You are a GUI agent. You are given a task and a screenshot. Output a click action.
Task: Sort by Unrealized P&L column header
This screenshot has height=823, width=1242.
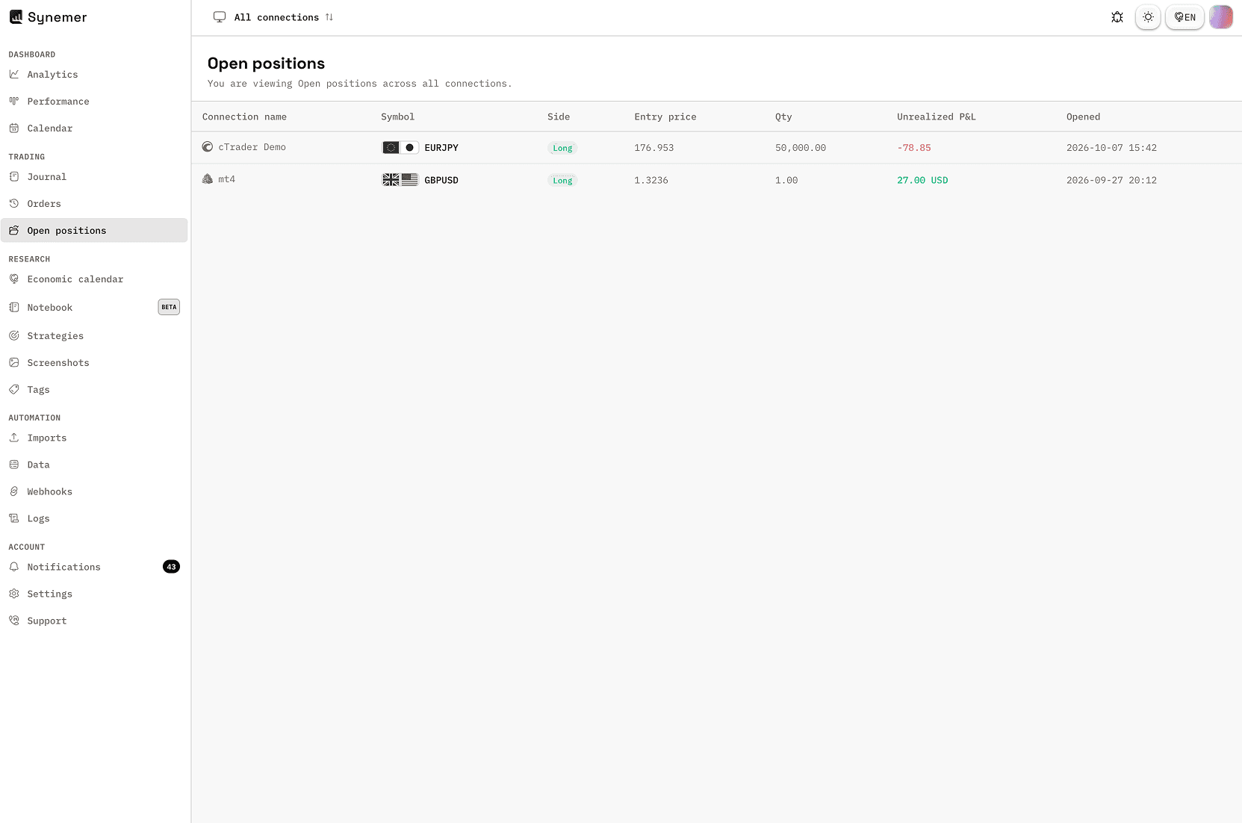937,117
